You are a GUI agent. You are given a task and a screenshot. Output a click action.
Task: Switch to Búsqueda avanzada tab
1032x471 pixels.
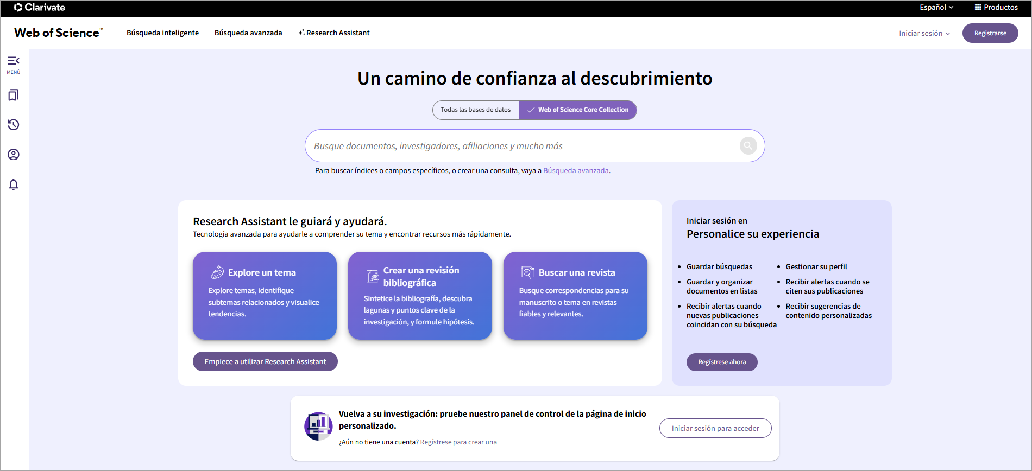pyautogui.click(x=248, y=33)
